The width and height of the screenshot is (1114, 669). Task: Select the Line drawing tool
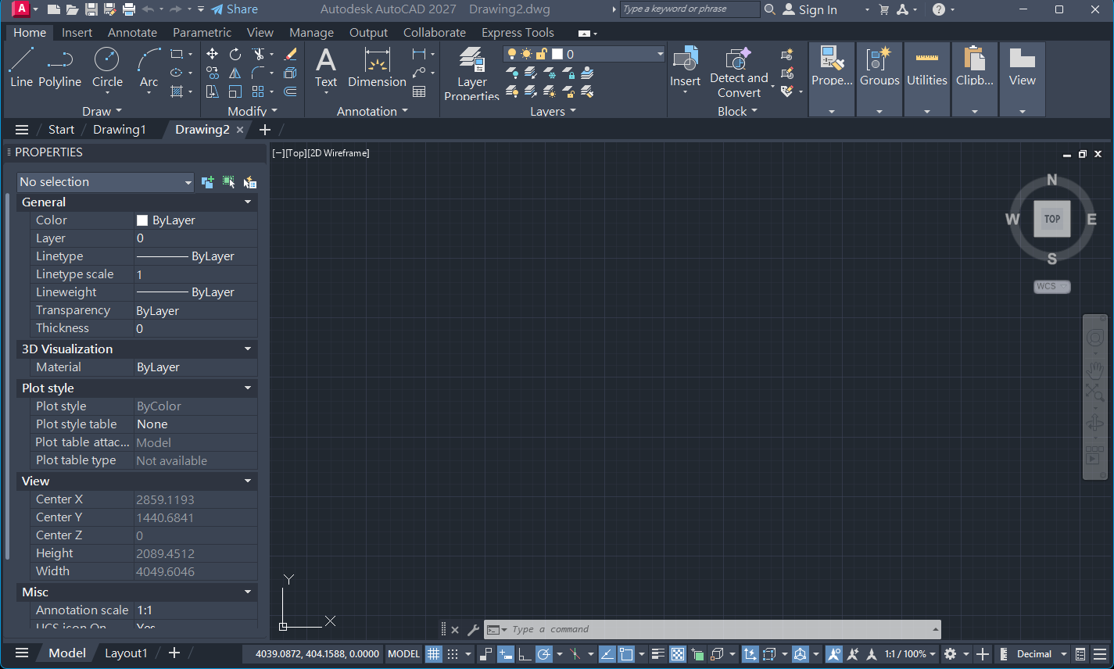21,66
